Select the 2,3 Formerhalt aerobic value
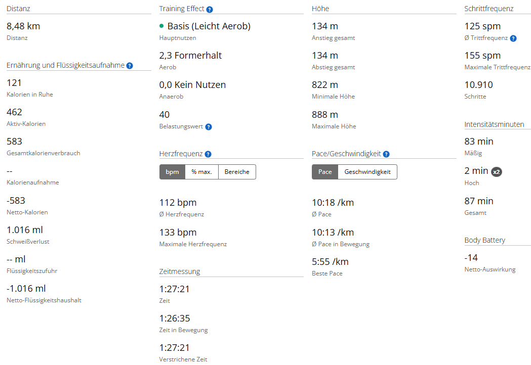This screenshot has width=531, height=365. click(191, 56)
